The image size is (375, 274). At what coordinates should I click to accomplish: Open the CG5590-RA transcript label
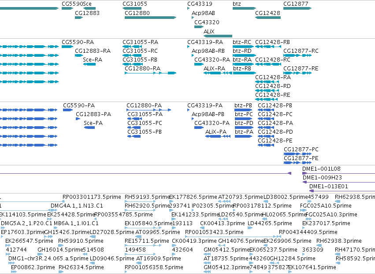pos(78,42)
